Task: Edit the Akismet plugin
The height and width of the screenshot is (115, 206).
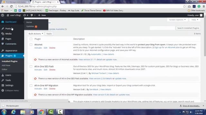Action: (45, 48)
